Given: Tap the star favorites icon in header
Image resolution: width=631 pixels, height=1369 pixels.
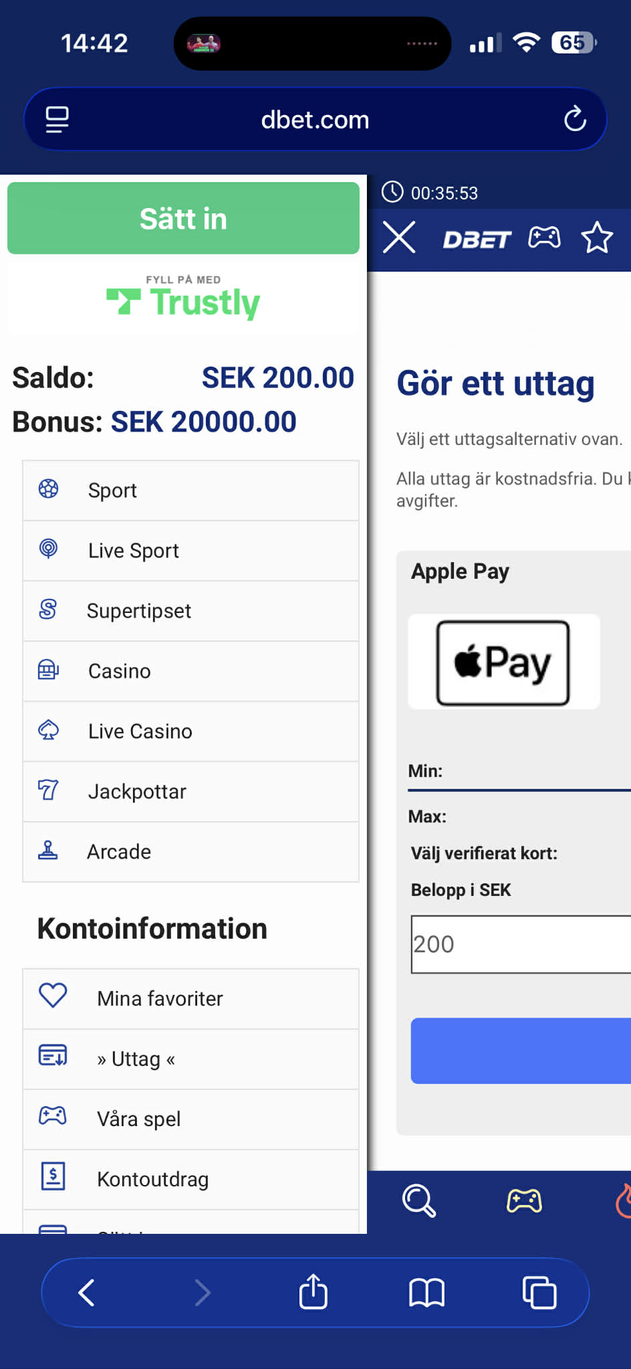Looking at the screenshot, I should tap(596, 238).
